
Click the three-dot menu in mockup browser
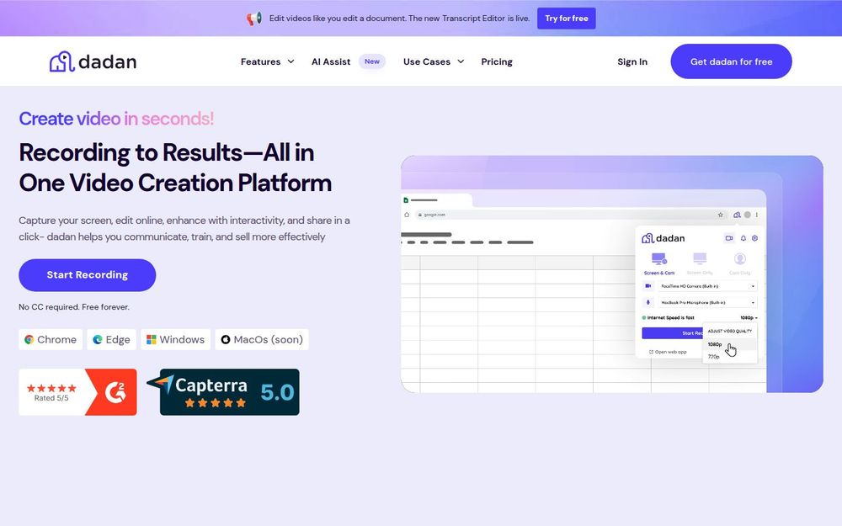click(x=757, y=215)
